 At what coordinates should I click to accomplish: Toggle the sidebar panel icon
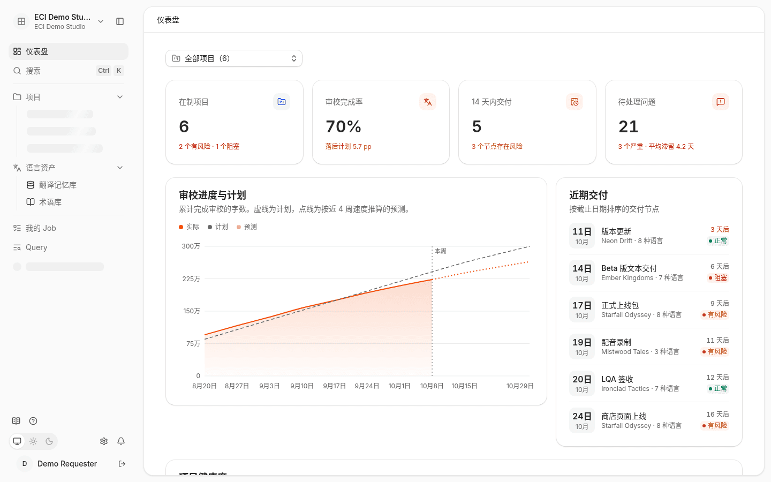[x=120, y=21]
